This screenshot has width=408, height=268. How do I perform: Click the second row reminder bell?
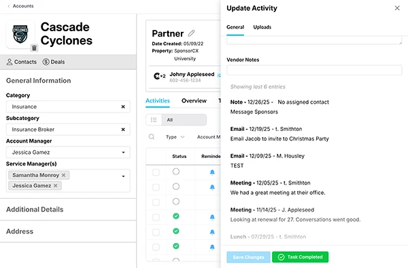212,187
